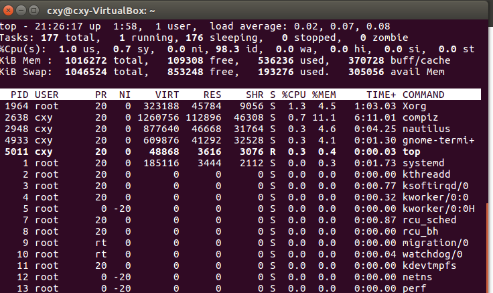Click the COMMAND column header
Screen dimensions: 493x293
(x=423, y=95)
